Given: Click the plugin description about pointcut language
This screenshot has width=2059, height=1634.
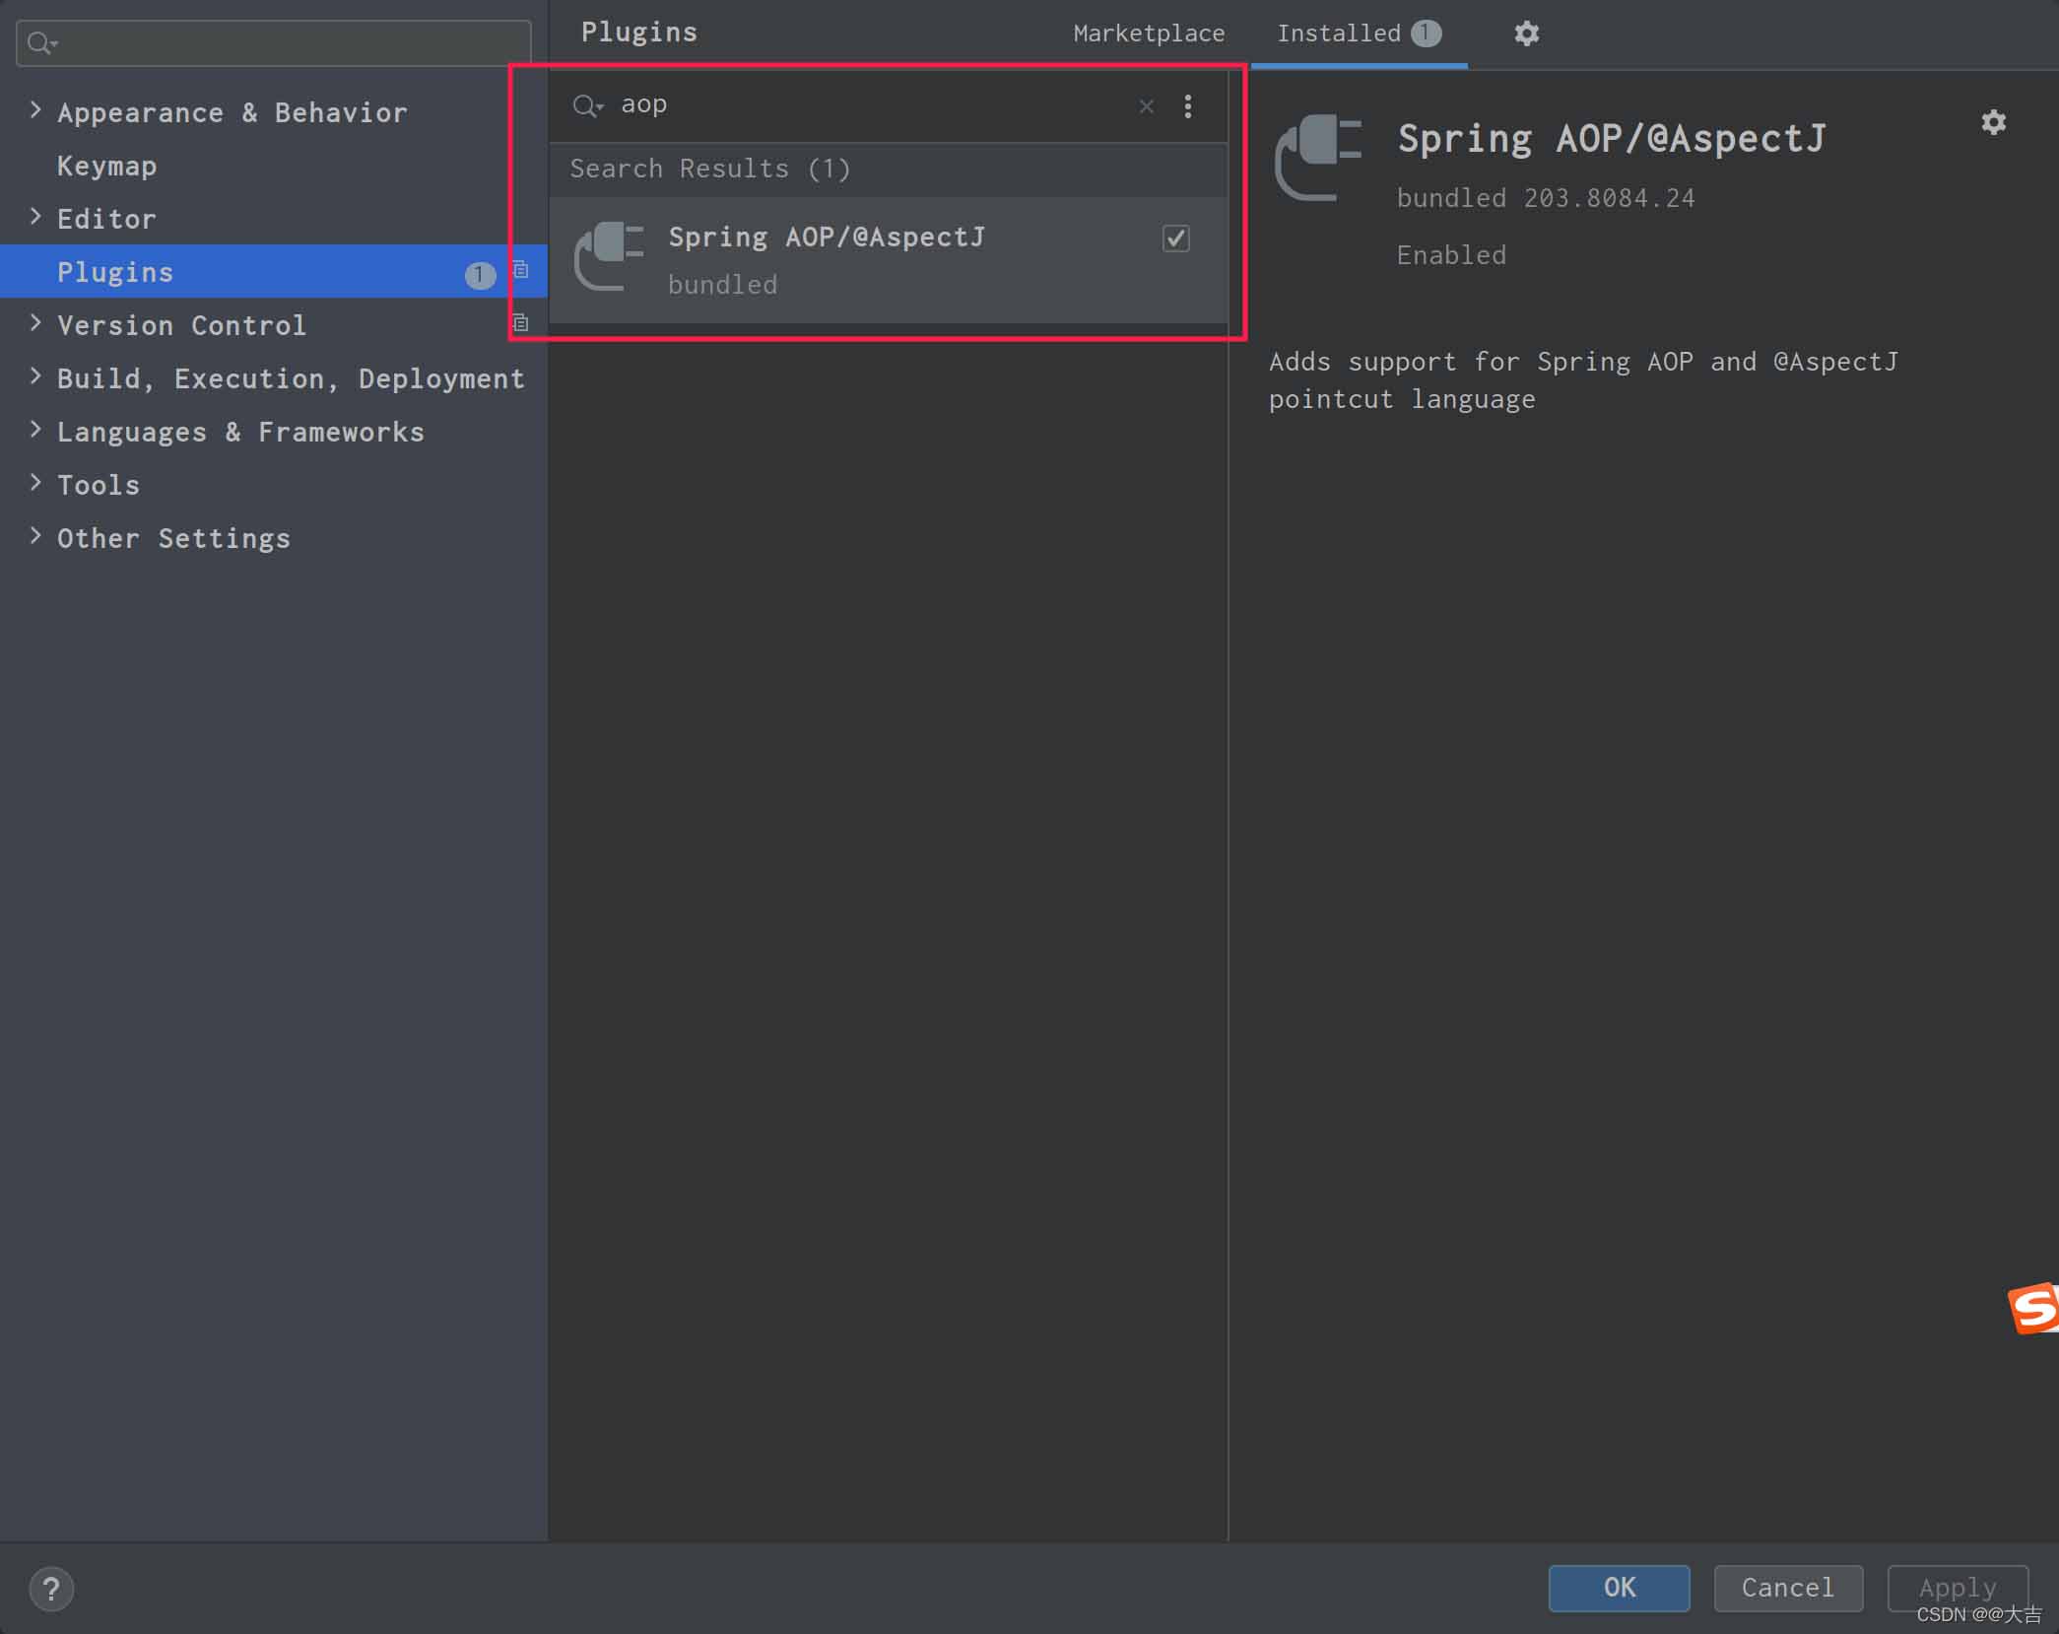Looking at the screenshot, I should pos(1583,380).
